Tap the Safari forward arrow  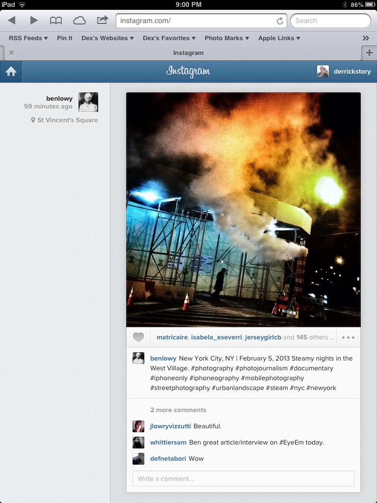point(34,21)
